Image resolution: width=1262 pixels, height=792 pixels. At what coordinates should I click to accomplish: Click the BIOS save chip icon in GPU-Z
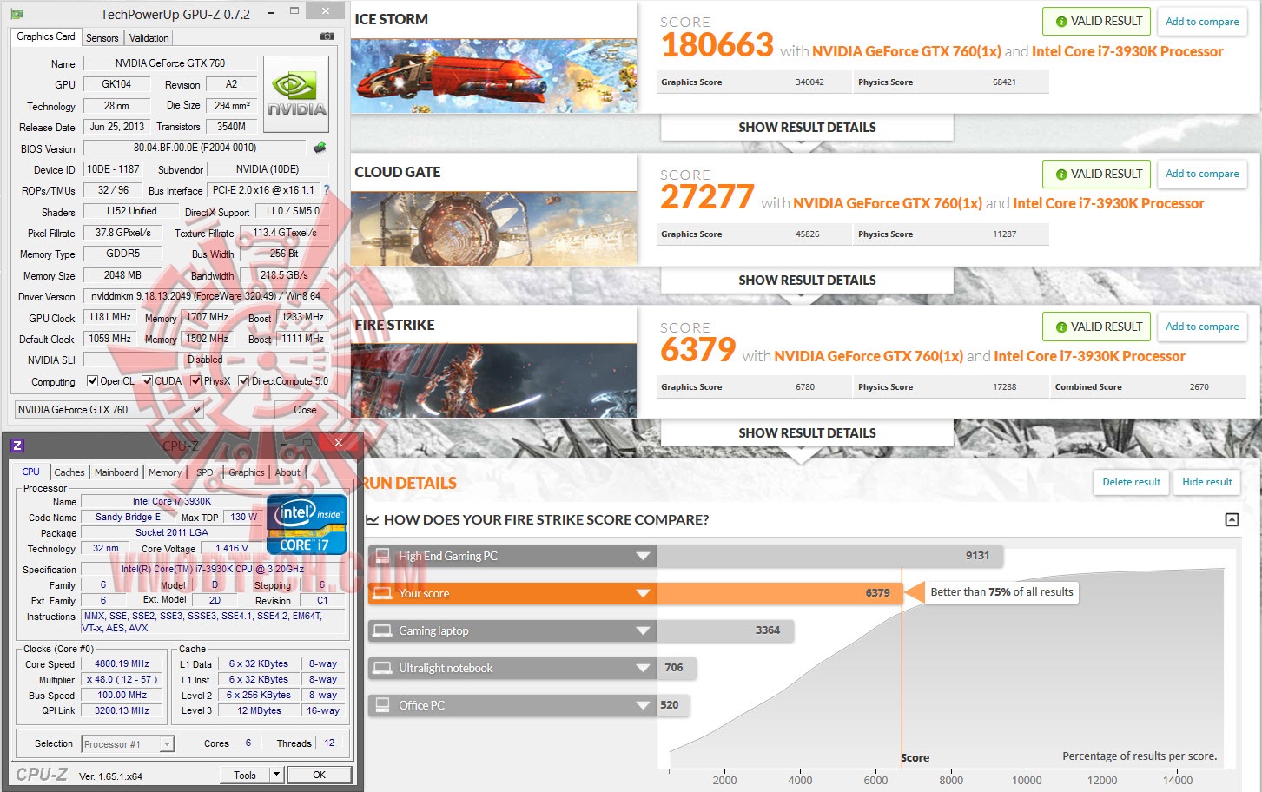(x=320, y=148)
